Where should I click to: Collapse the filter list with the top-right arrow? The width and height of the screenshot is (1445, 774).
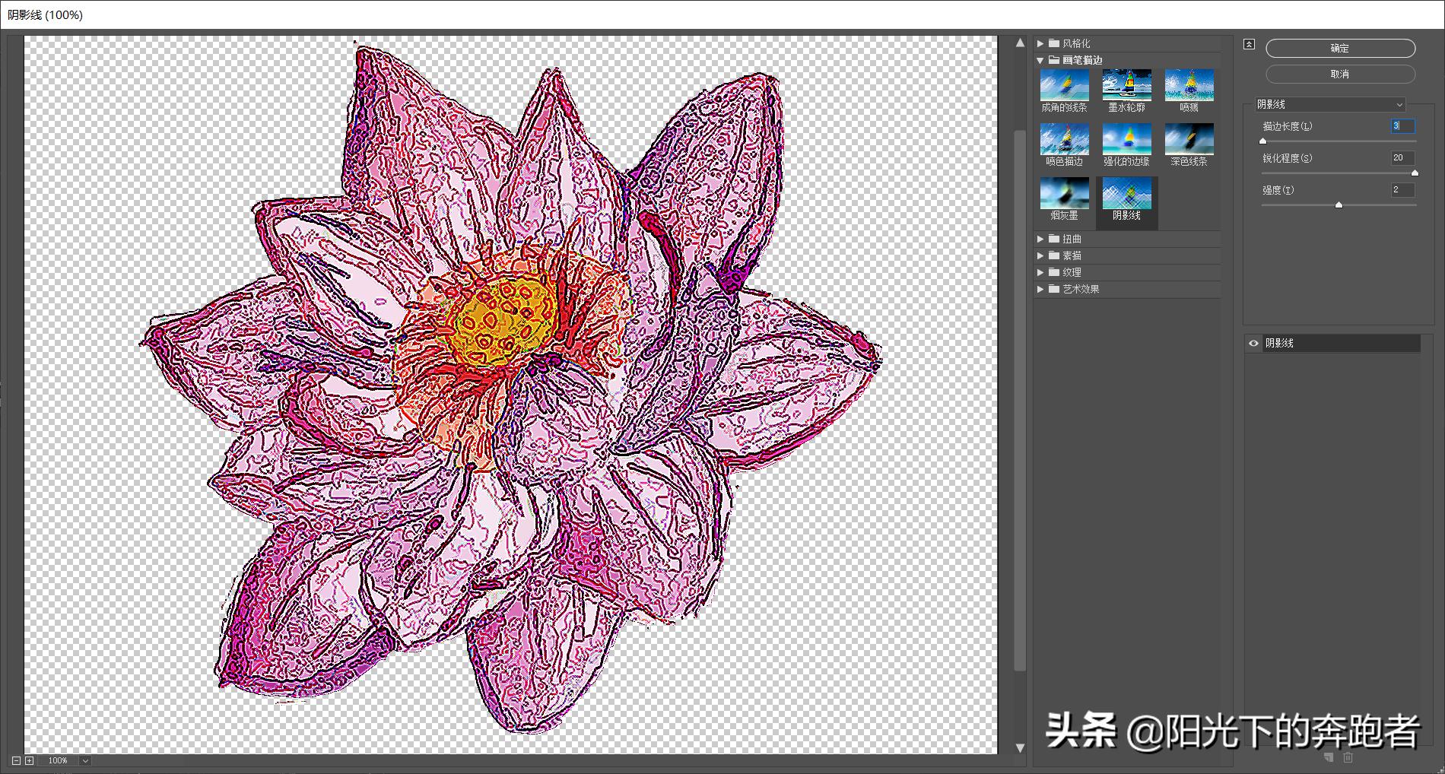1248,45
